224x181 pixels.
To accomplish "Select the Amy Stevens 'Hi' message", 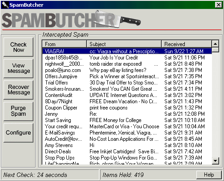I will click(127, 145).
